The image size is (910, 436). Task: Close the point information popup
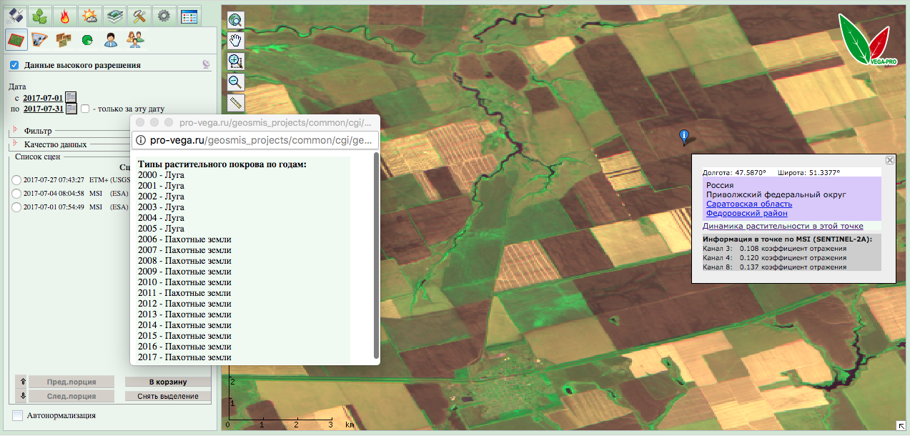click(890, 160)
